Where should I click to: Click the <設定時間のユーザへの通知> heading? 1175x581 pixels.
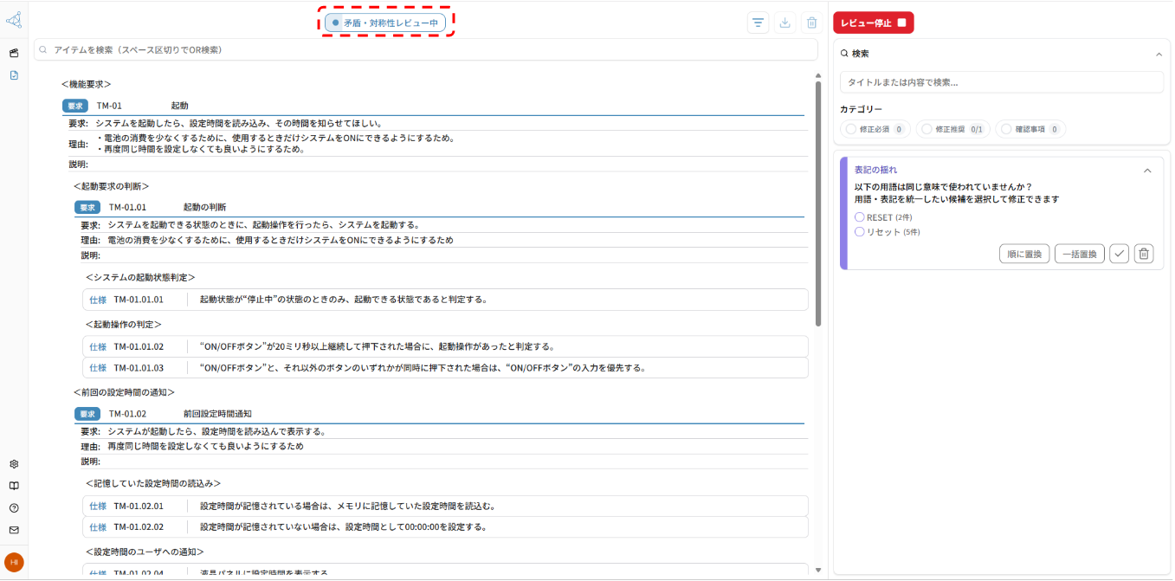[x=145, y=552]
